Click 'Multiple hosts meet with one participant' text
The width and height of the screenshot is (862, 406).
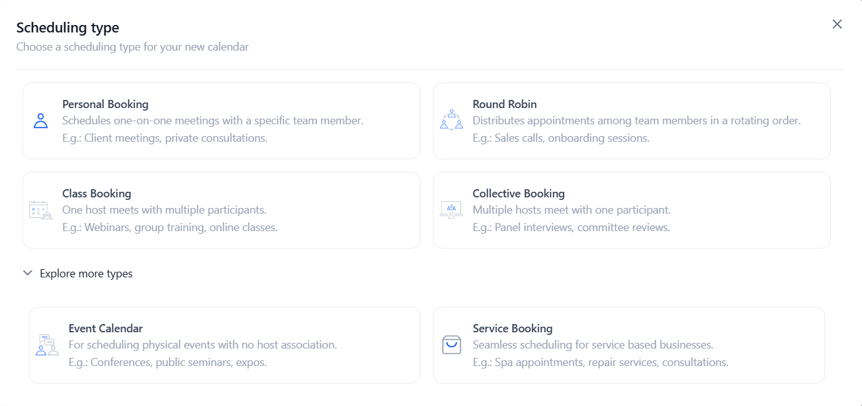point(572,210)
